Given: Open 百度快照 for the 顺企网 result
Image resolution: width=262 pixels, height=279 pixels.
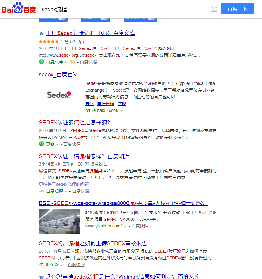Looking at the screenshot, I should coord(76,265).
